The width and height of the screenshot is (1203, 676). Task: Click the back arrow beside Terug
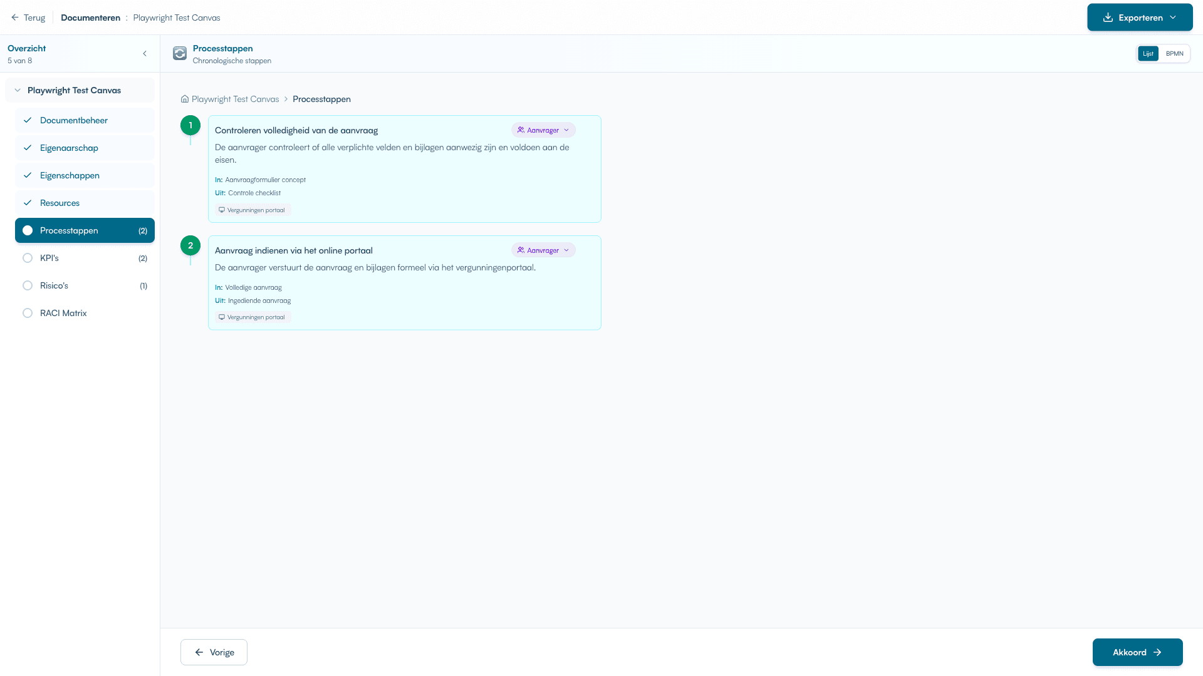(x=14, y=17)
